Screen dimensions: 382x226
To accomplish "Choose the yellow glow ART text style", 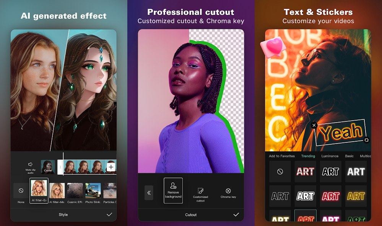I will click(x=356, y=196).
